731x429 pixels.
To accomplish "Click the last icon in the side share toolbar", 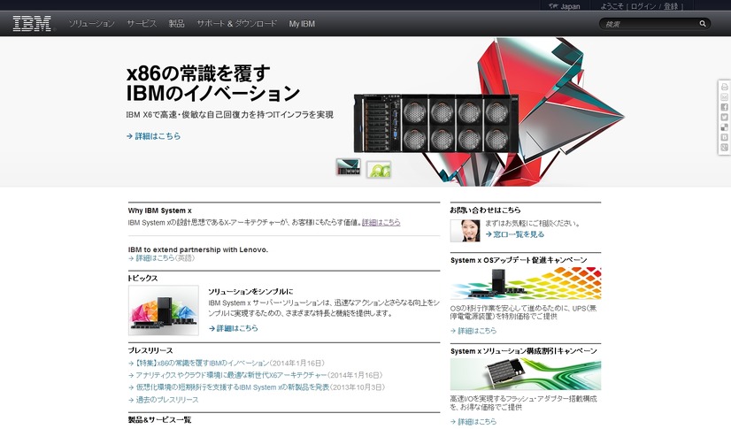I will click(724, 147).
